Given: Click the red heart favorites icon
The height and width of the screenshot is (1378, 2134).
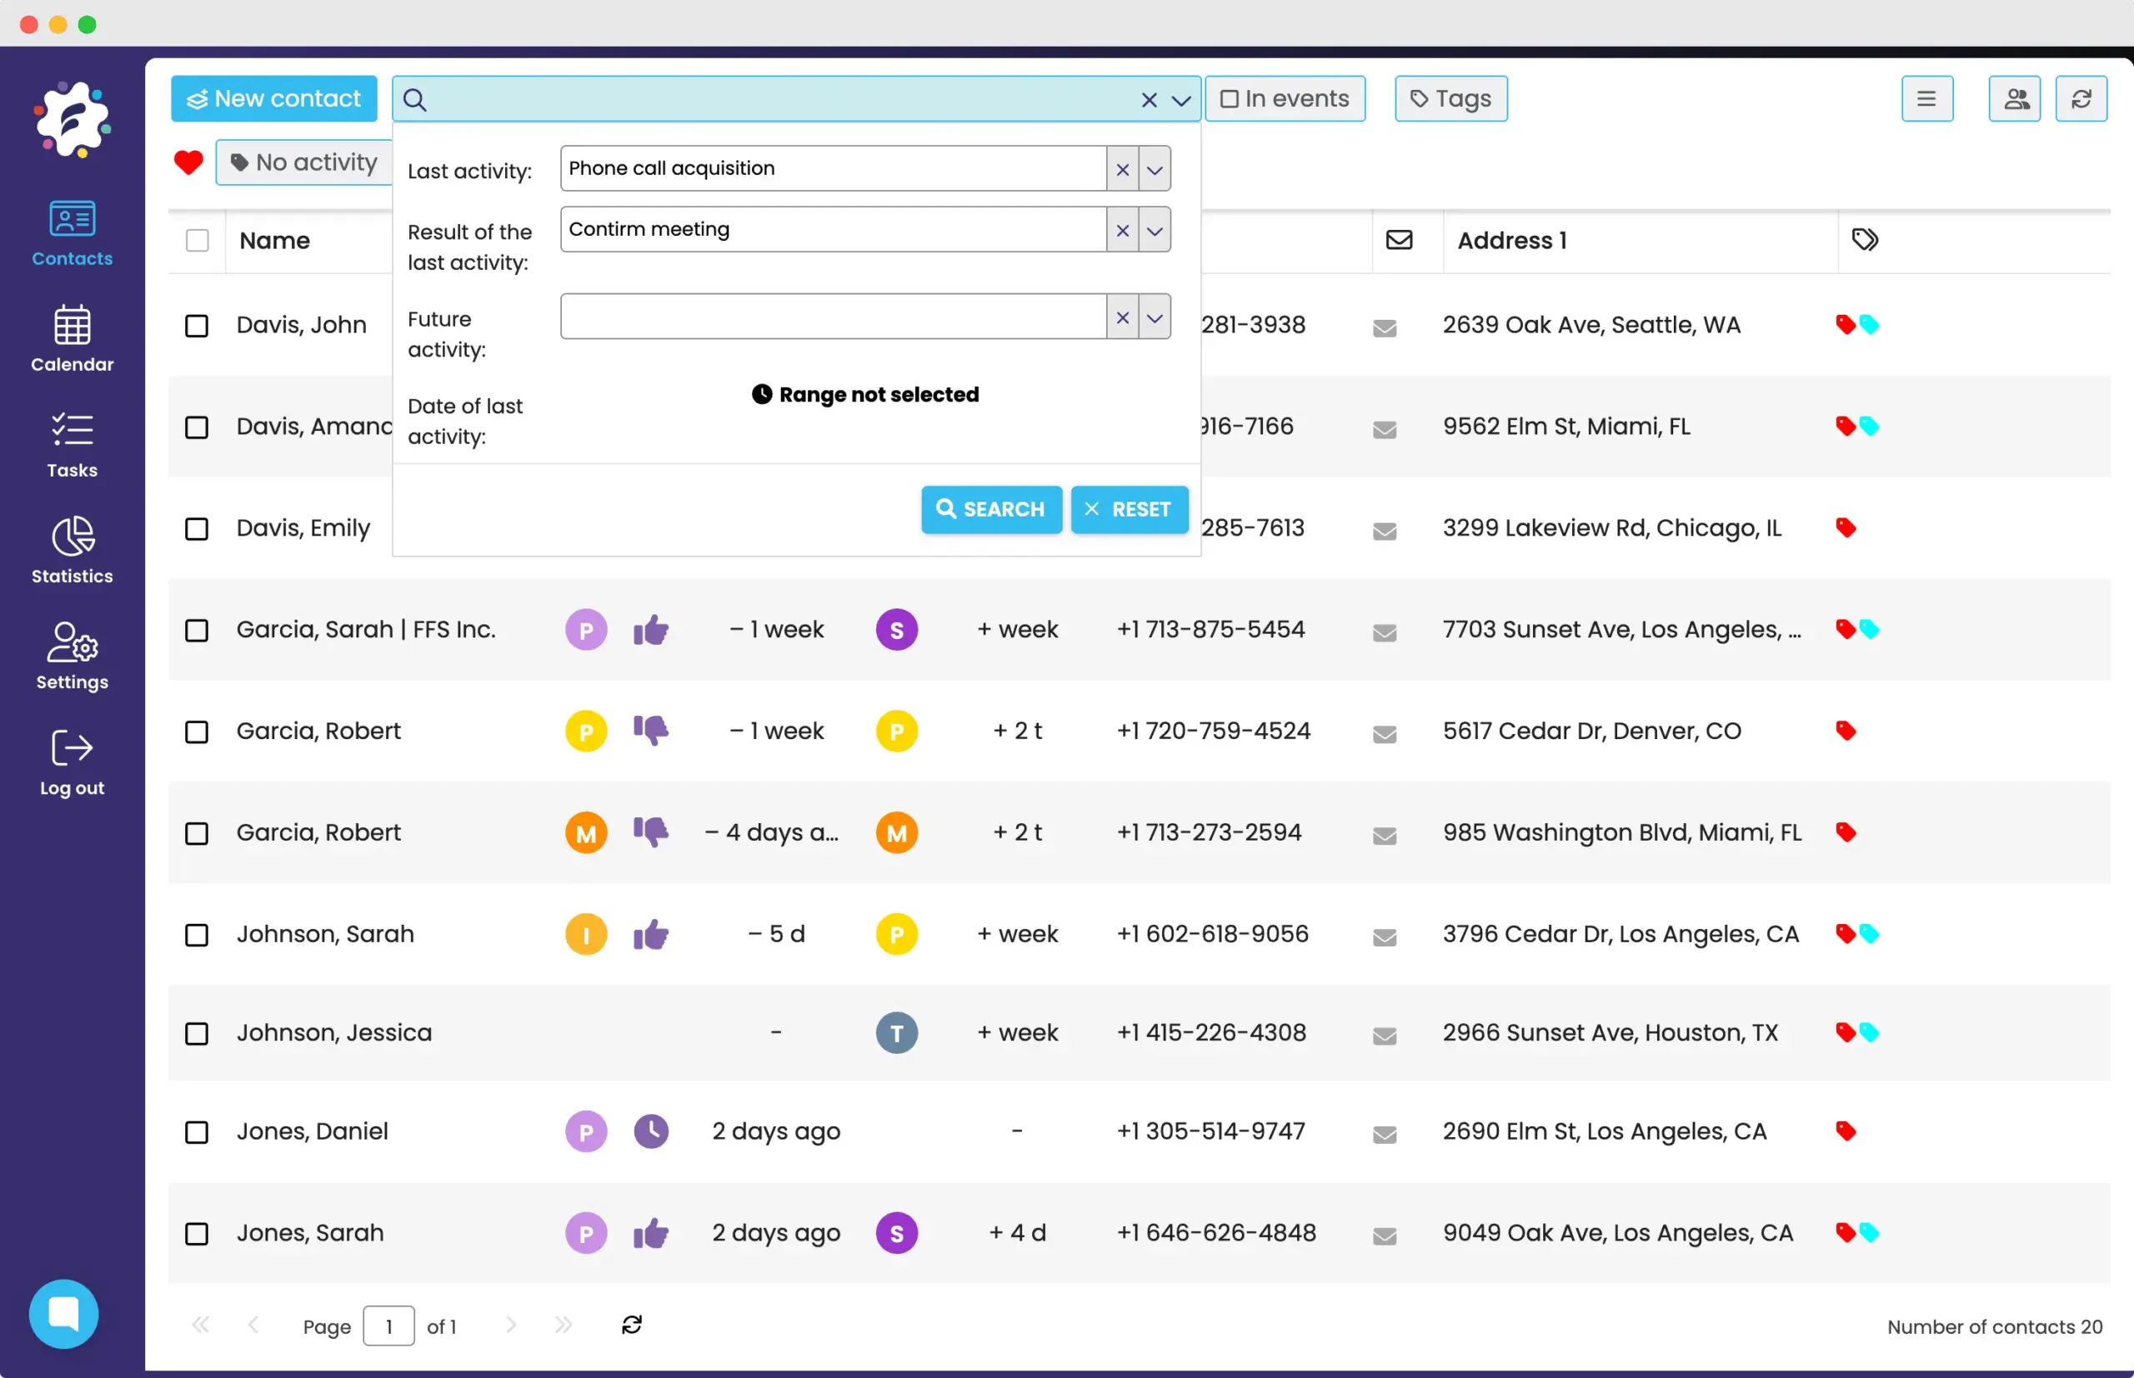Looking at the screenshot, I should point(188,162).
